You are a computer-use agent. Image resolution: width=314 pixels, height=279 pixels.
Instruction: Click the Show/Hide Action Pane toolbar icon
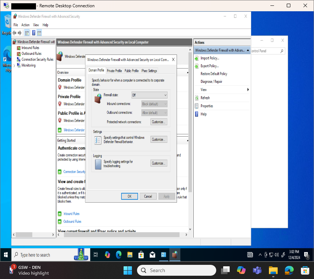click(39, 33)
